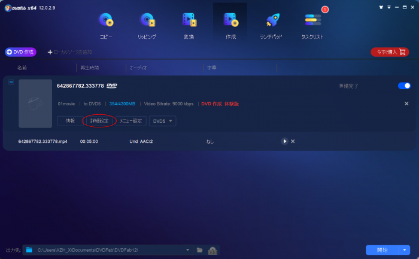419x259 pixels.
Task: Open the title bar dropdown menu icon
Action: coord(389,7)
